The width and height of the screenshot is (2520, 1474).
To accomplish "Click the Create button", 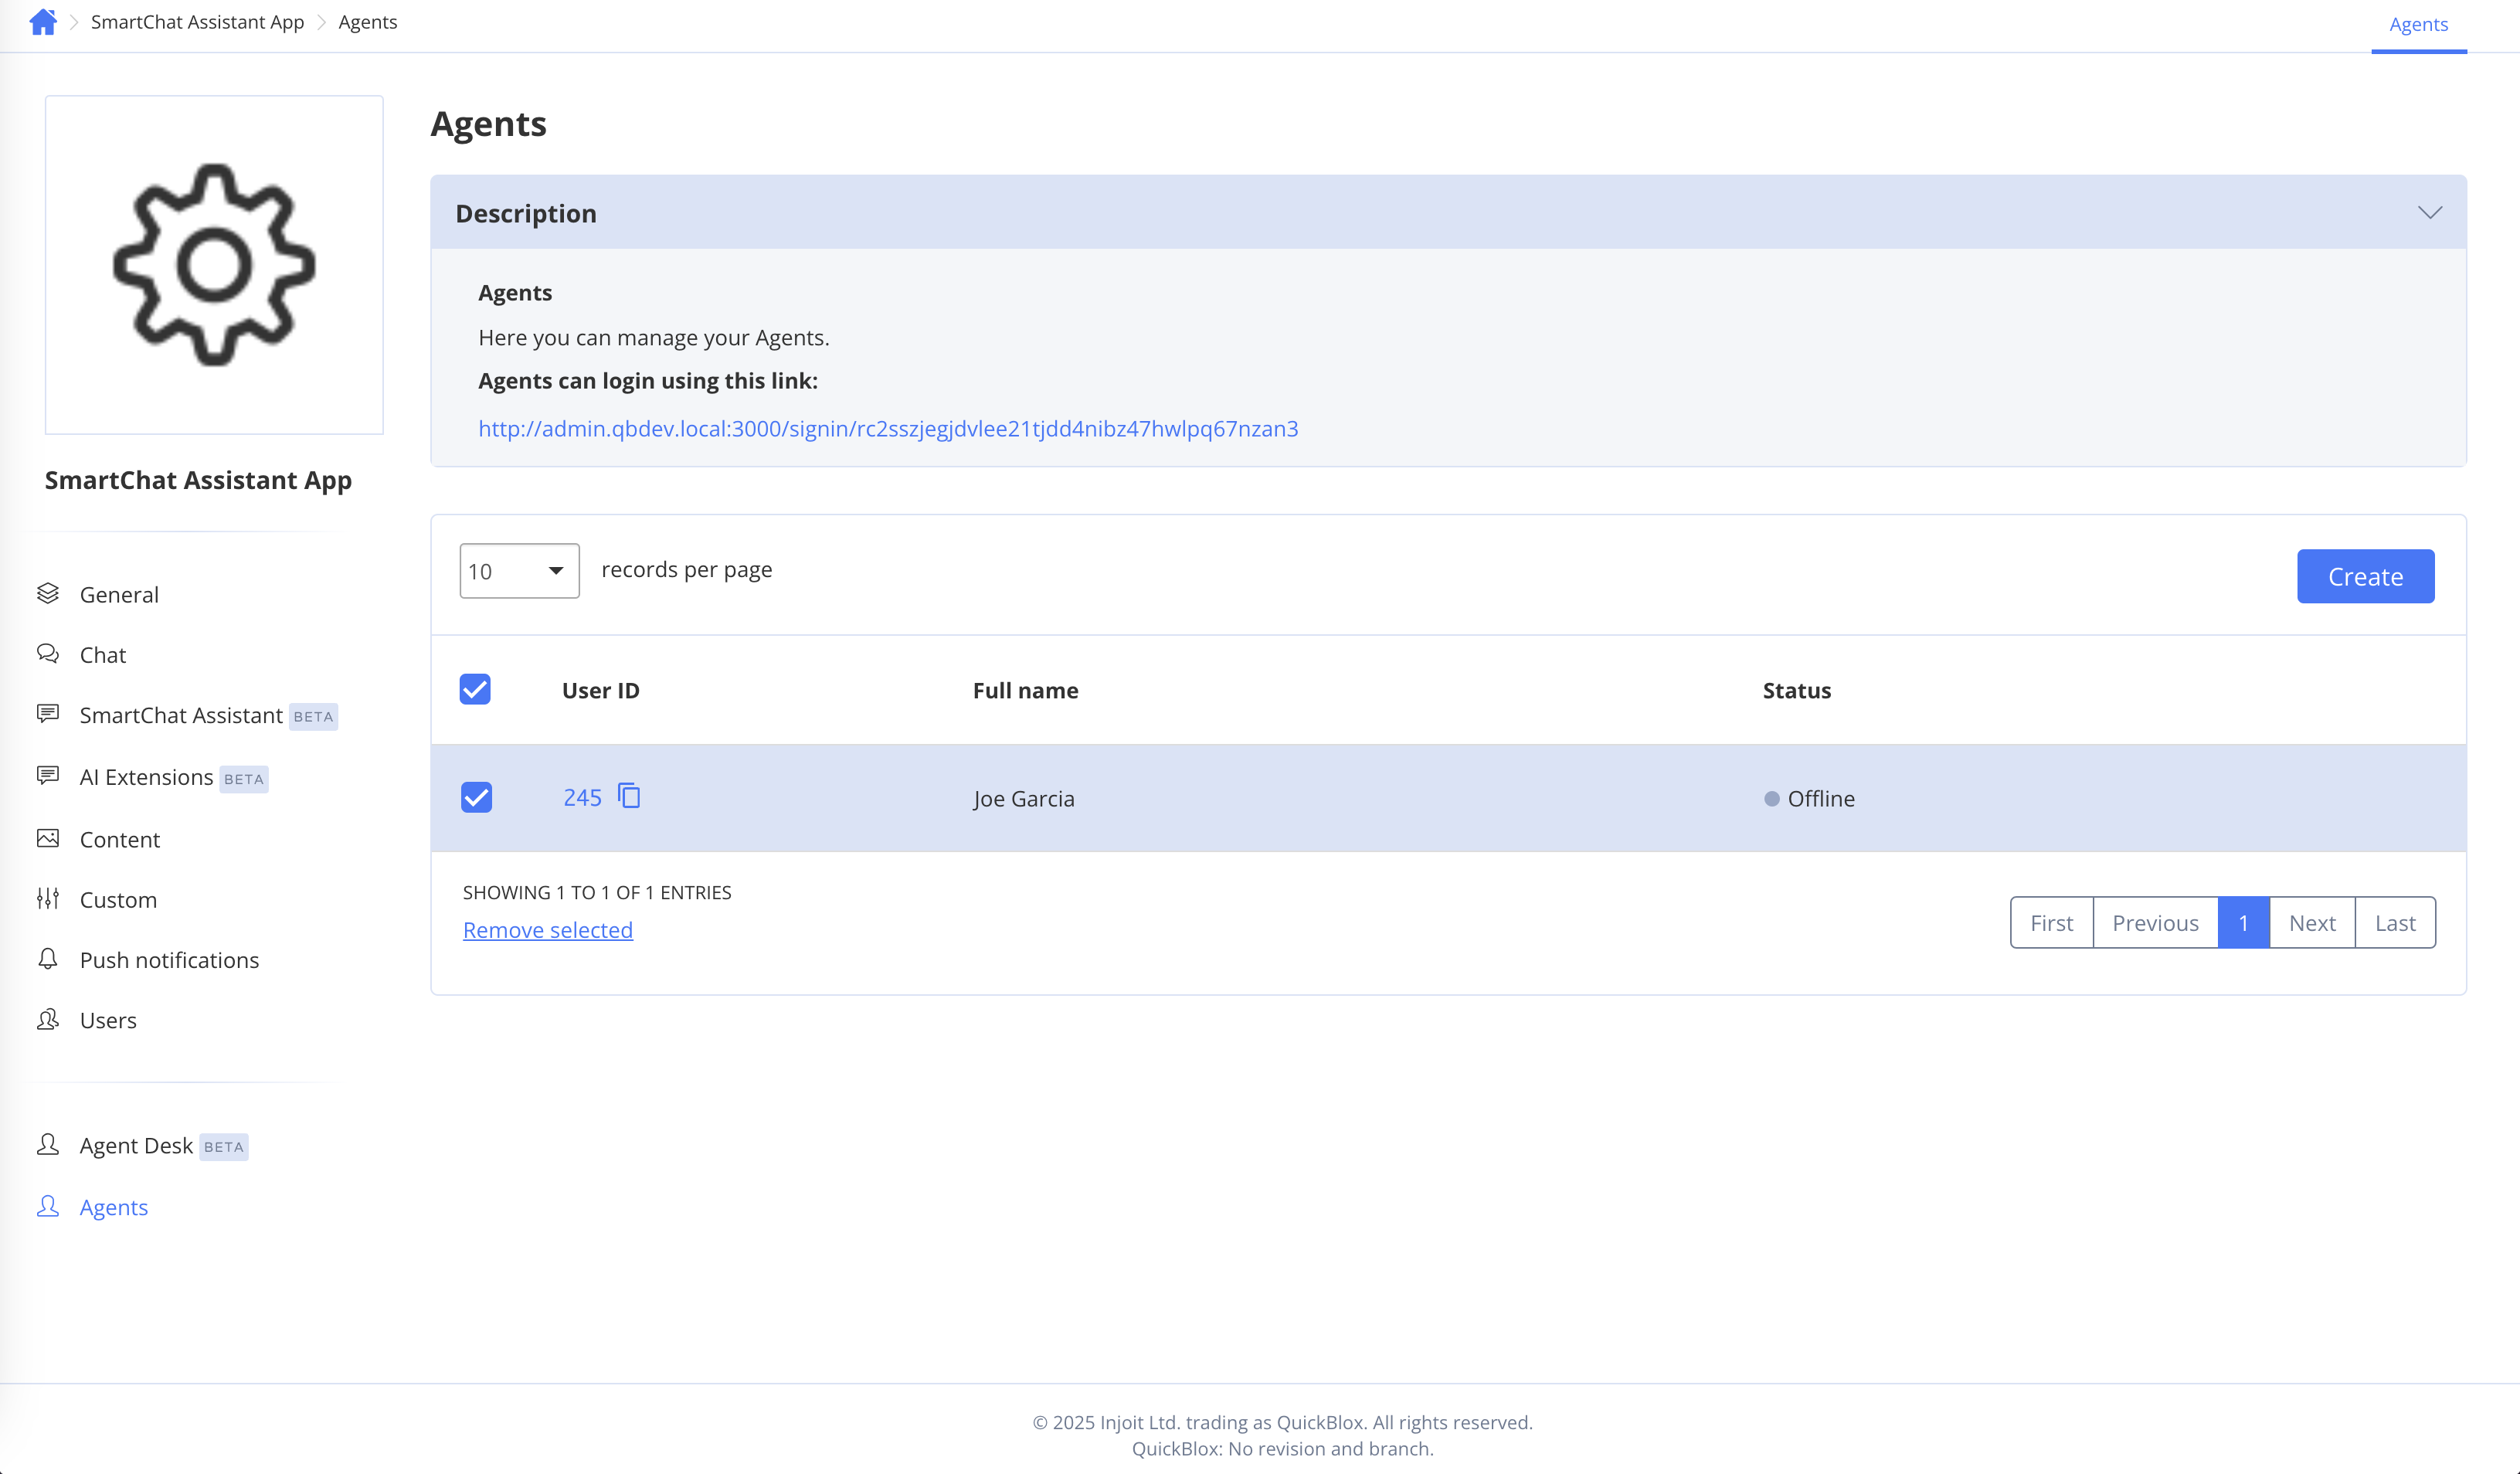I will coord(2365,576).
